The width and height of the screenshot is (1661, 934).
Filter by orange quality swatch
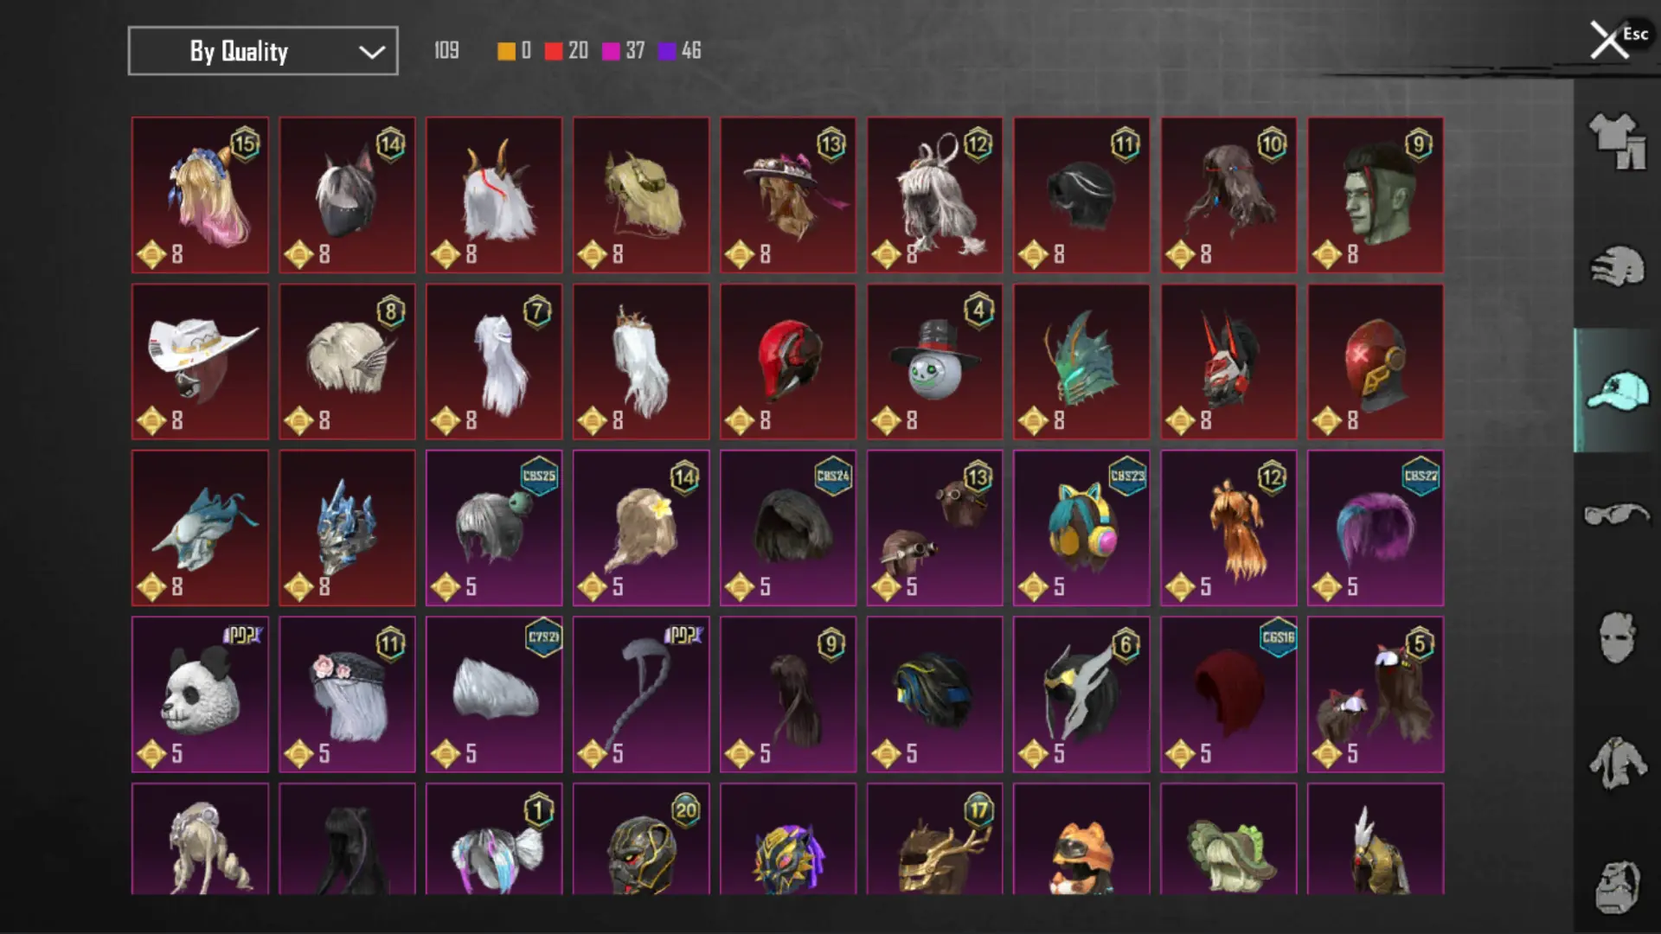point(506,51)
